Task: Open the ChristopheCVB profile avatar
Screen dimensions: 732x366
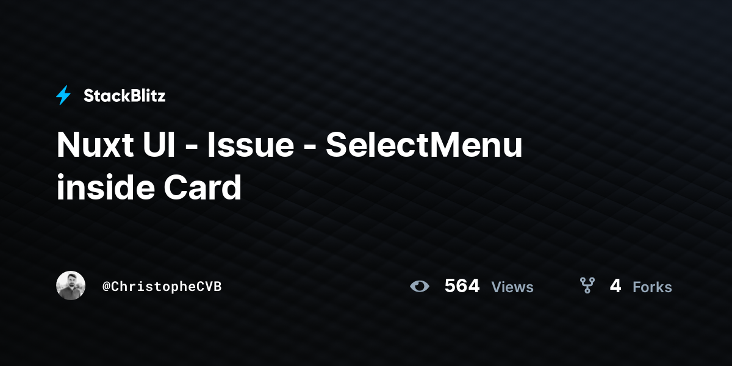Action: pos(71,285)
